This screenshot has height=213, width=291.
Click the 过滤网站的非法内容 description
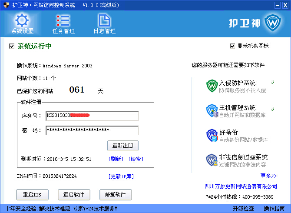click(x=242, y=165)
